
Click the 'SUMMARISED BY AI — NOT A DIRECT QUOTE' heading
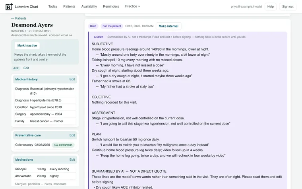129,171
